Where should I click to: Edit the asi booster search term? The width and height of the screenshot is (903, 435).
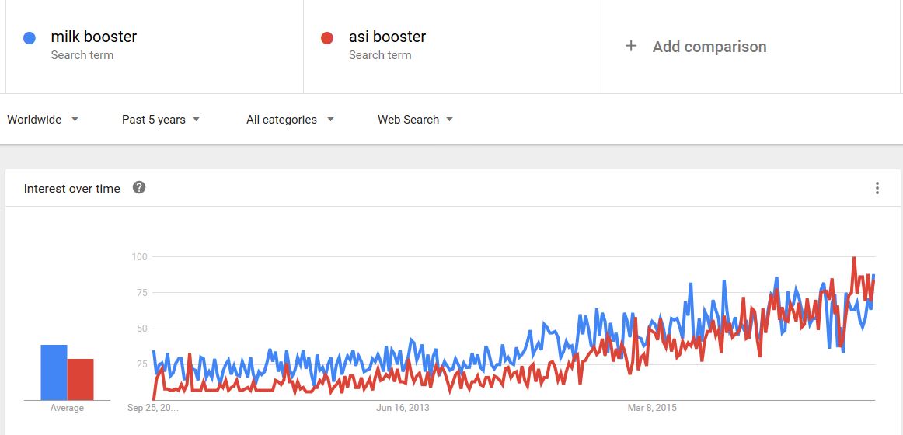pyautogui.click(x=387, y=37)
